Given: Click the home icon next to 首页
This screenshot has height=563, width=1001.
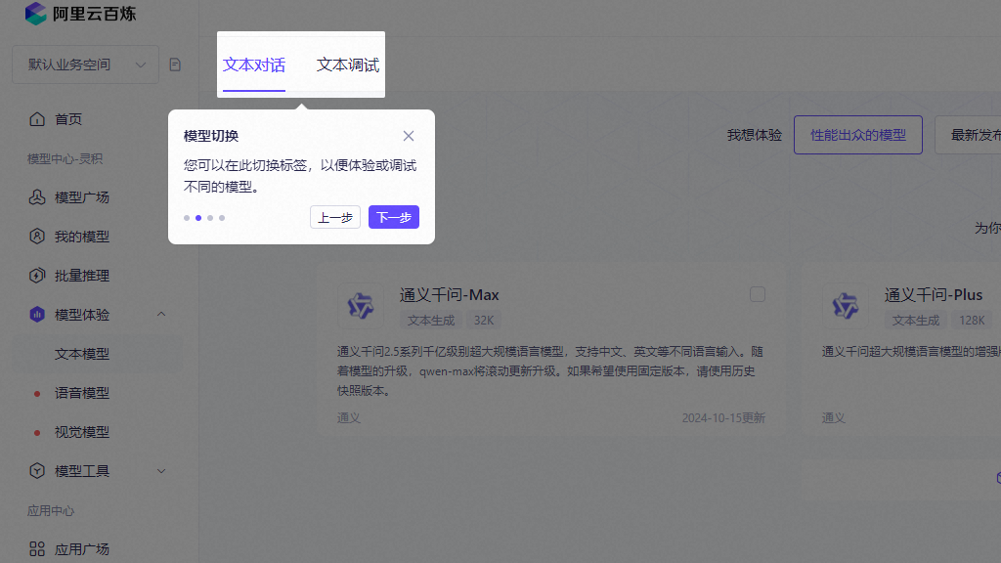Looking at the screenshot, I should (x=37, y=119).
